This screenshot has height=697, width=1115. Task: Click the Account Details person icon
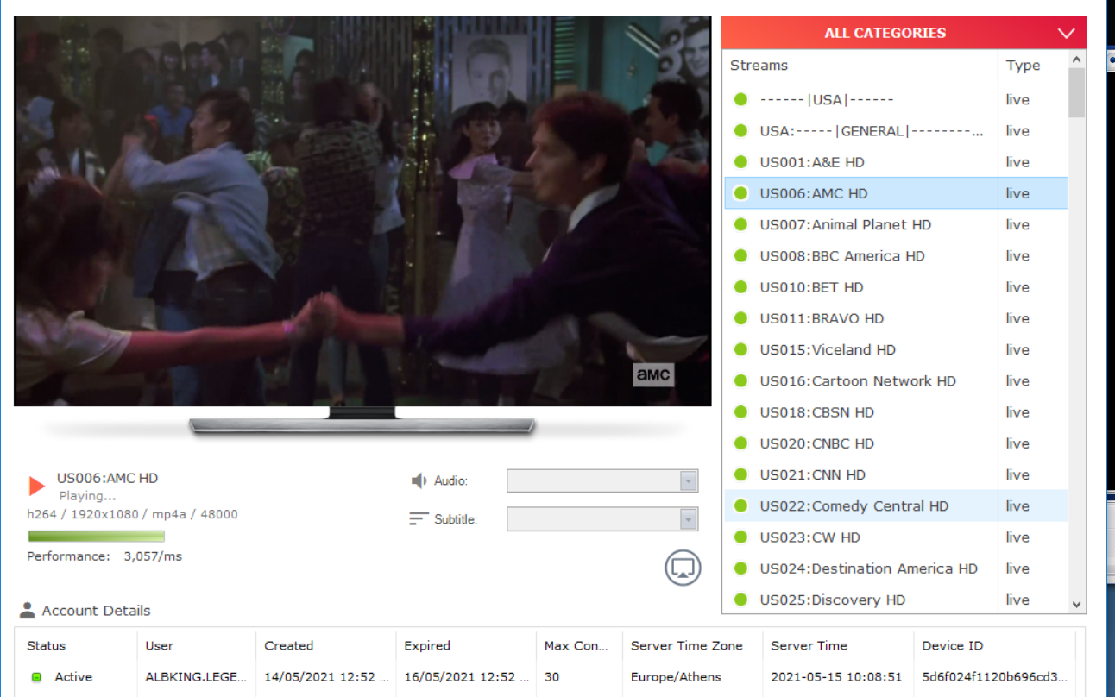point(28,611)
